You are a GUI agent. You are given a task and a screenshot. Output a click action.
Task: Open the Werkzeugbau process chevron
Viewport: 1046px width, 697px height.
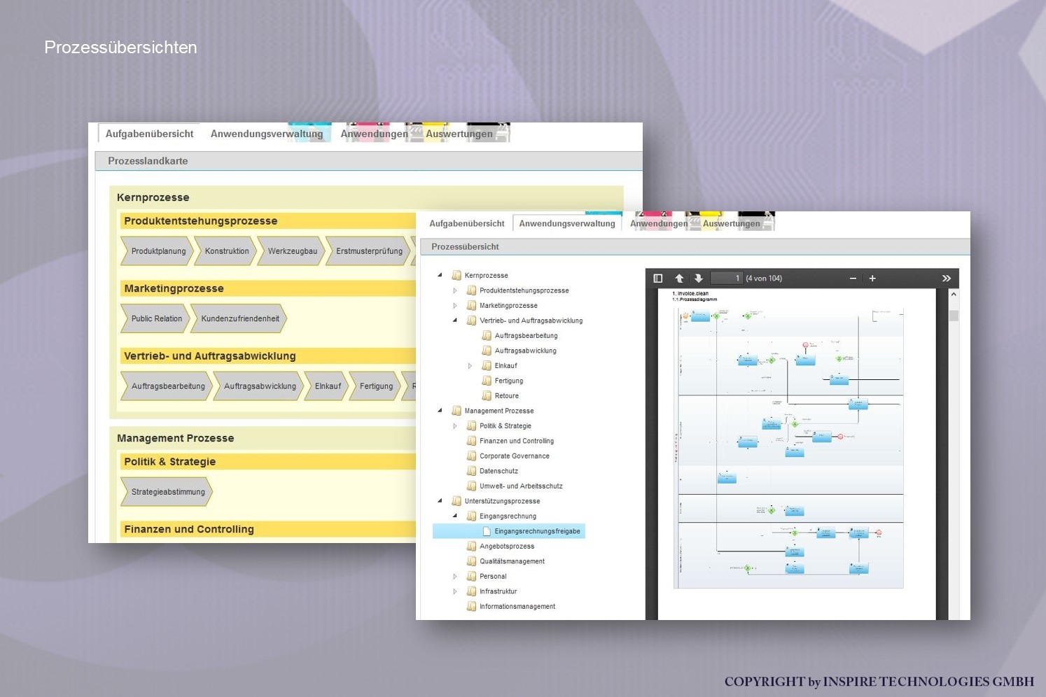[x=292, y=251]
